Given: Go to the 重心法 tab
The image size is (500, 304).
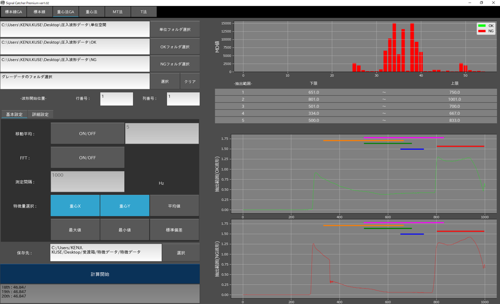Looking at the screenshot, I should 91,12.
